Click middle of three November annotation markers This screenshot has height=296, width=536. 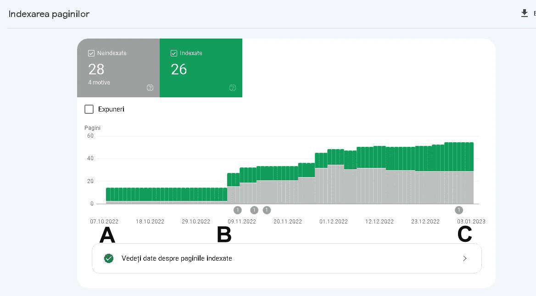point(254,210)
